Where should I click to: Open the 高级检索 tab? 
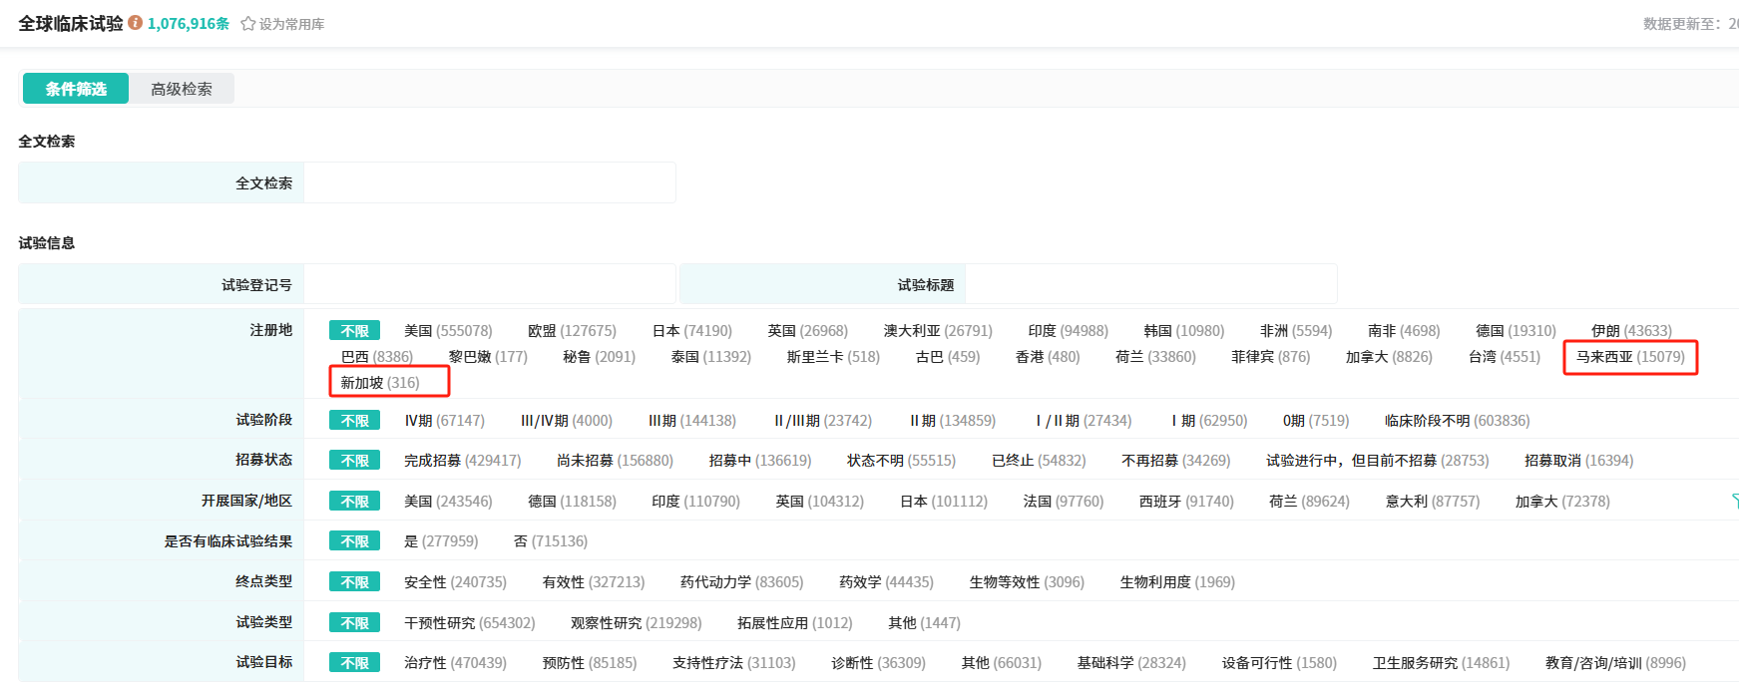[x=182, y=89]
